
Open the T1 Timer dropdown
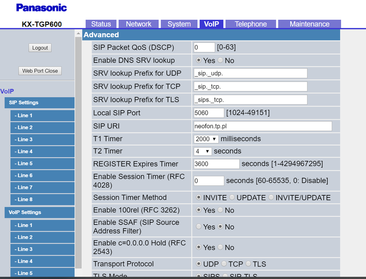(206, 139)
